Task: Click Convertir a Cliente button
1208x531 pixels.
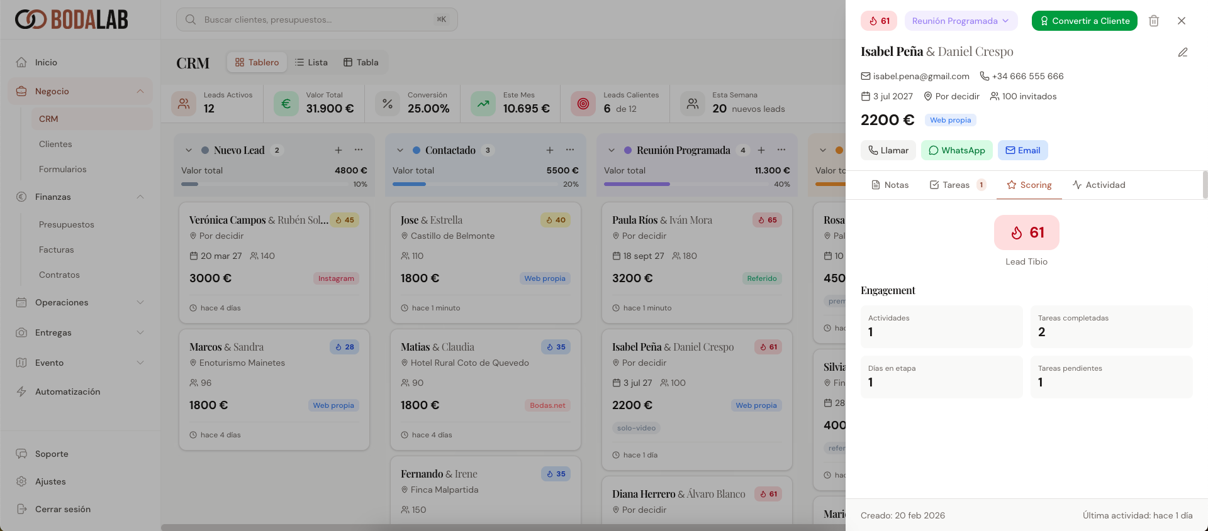Action: click(x=1084, y=21)
